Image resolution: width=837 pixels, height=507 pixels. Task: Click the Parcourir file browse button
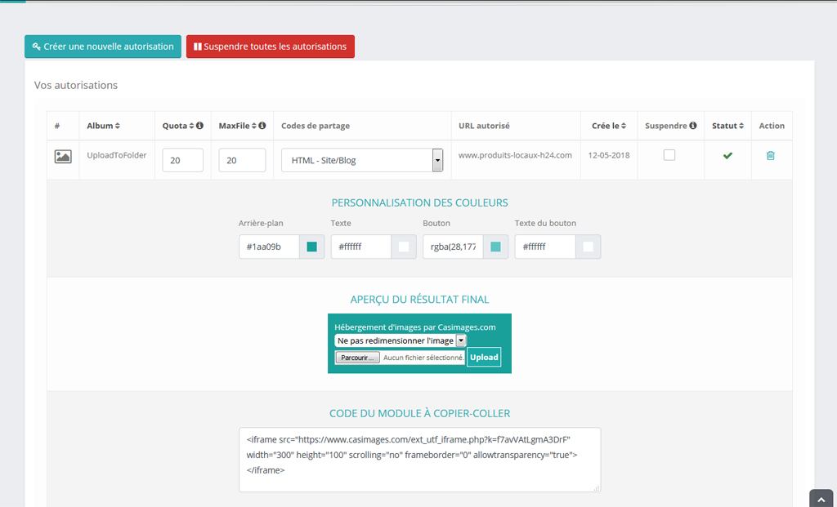pos(357,358)
